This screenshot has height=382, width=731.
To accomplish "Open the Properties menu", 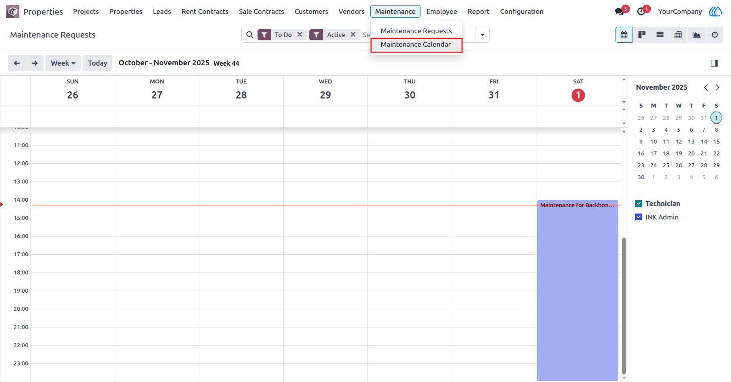I will click(x=126, y=11).
